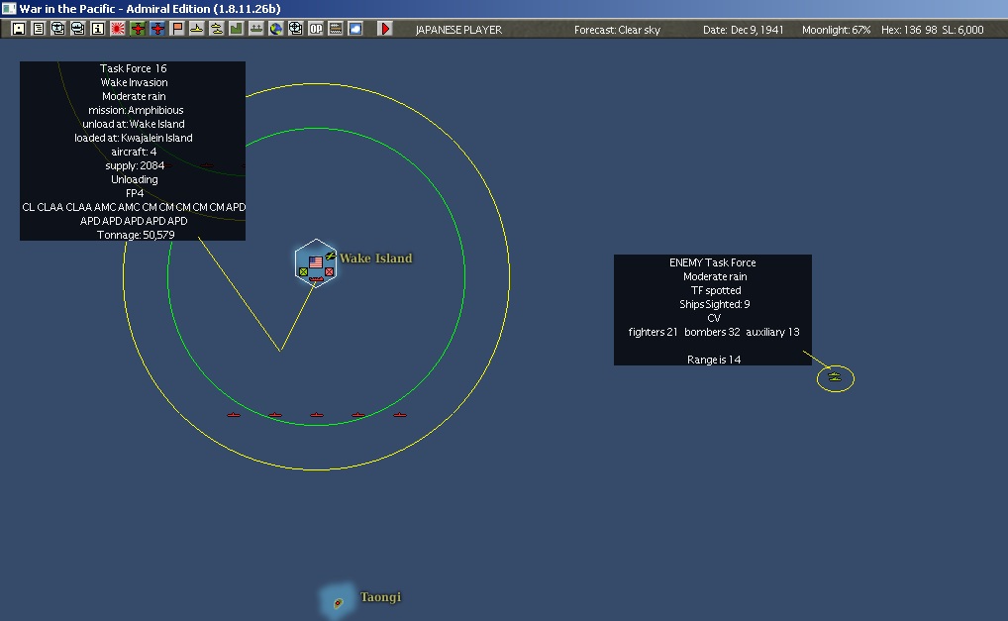Click the application icon in title bar
The height and width of the screenshot is (621, 1008).
[9, 8]
